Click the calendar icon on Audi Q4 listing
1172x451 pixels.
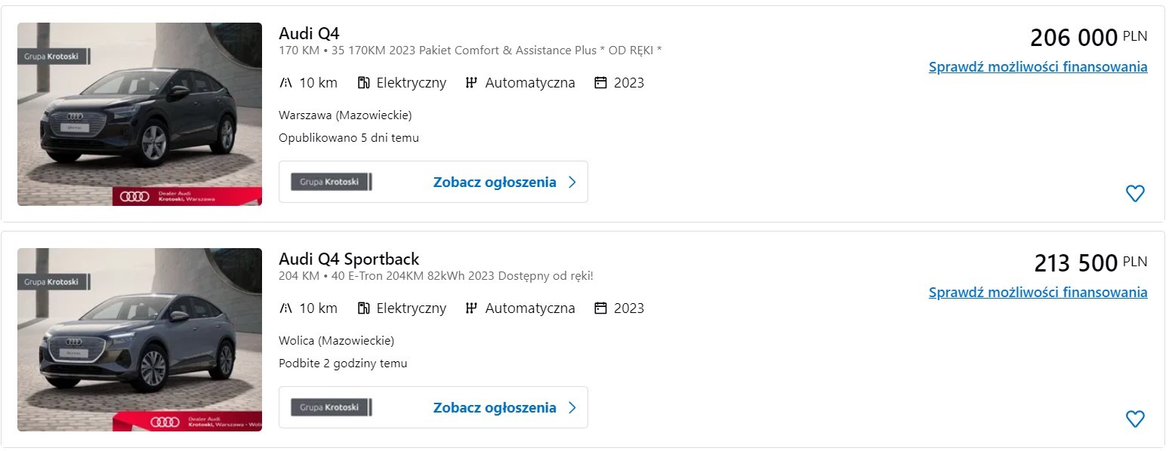pyautogui.click(x=600, y=82)
